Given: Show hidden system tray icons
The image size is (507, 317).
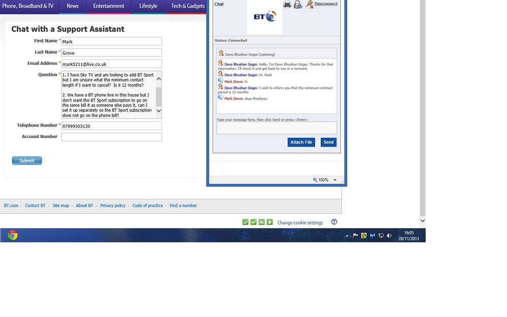Looking at the screenshot, I should pos(346,236).
